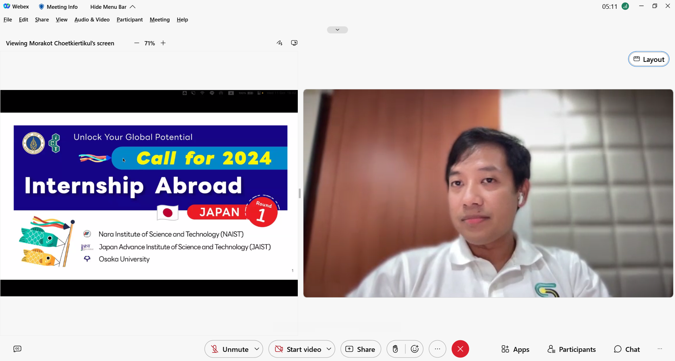The width and height of the screenshot is (675, 361).
Task: Open the emoji reactions icon
Action: click(414, 349)
